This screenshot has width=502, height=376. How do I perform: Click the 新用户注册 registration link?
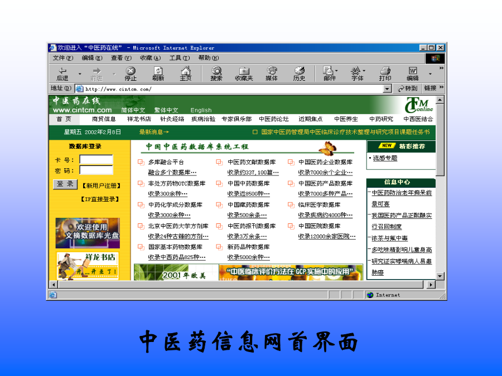coord(101,185)
